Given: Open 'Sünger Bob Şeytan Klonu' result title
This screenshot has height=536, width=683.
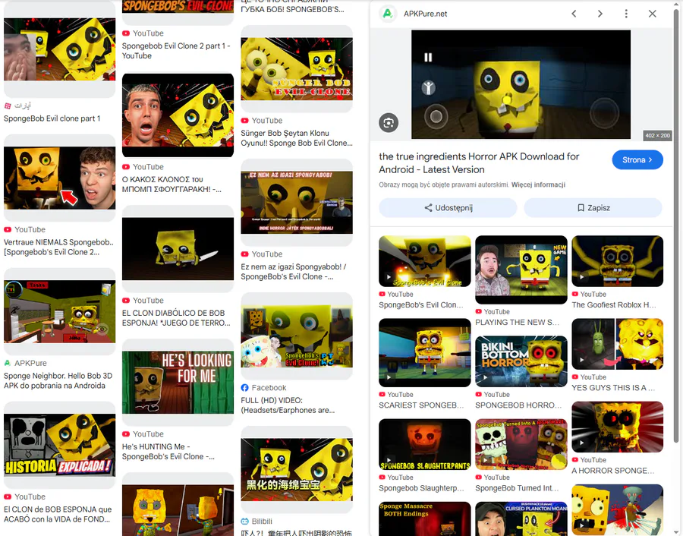Looking at the screenshot, I should [297, 138].
